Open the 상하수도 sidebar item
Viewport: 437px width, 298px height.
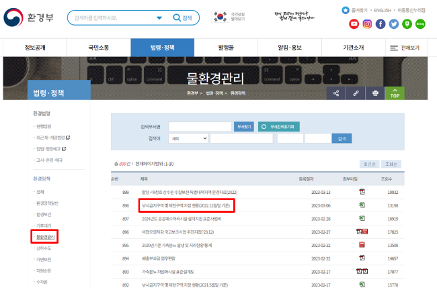pos(44,248)
